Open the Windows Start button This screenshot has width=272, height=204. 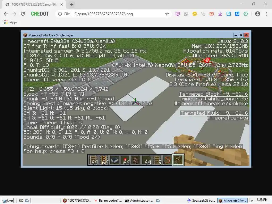point(8,201)
